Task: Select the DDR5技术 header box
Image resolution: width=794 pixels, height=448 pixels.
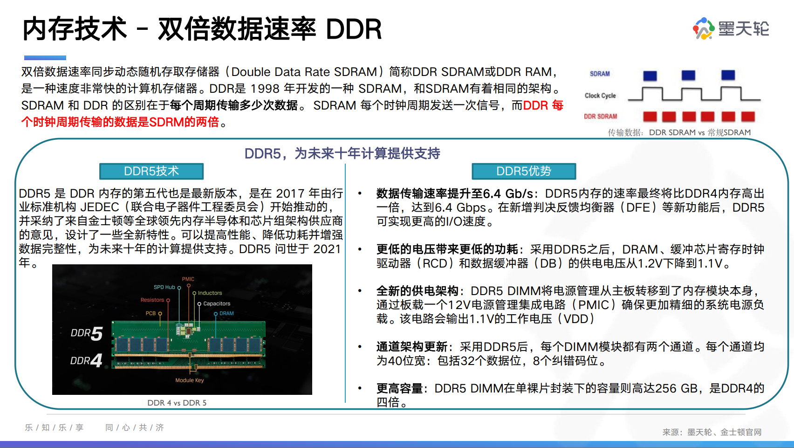Action: pyautogui.click(x=151, y=171)
